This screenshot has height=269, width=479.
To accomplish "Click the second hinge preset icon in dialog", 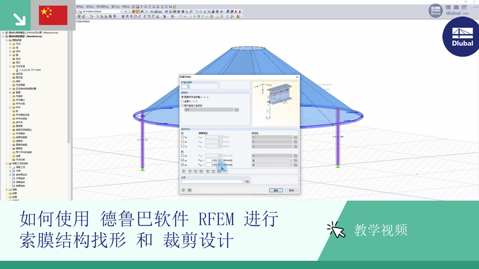I will [190, 171].
